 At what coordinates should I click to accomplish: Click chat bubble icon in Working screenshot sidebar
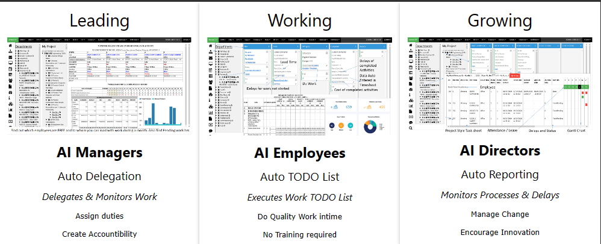[210, 131]
